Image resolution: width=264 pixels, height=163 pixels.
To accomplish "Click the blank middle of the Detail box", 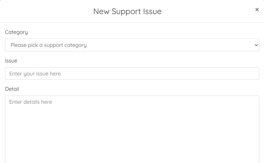I will pyautogui.click(x=132, y=130).
